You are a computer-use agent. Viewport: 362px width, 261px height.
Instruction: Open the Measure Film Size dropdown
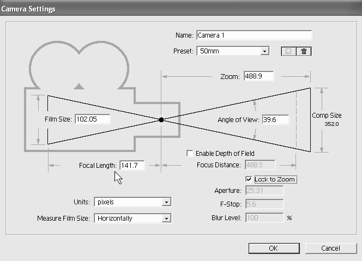132,218
